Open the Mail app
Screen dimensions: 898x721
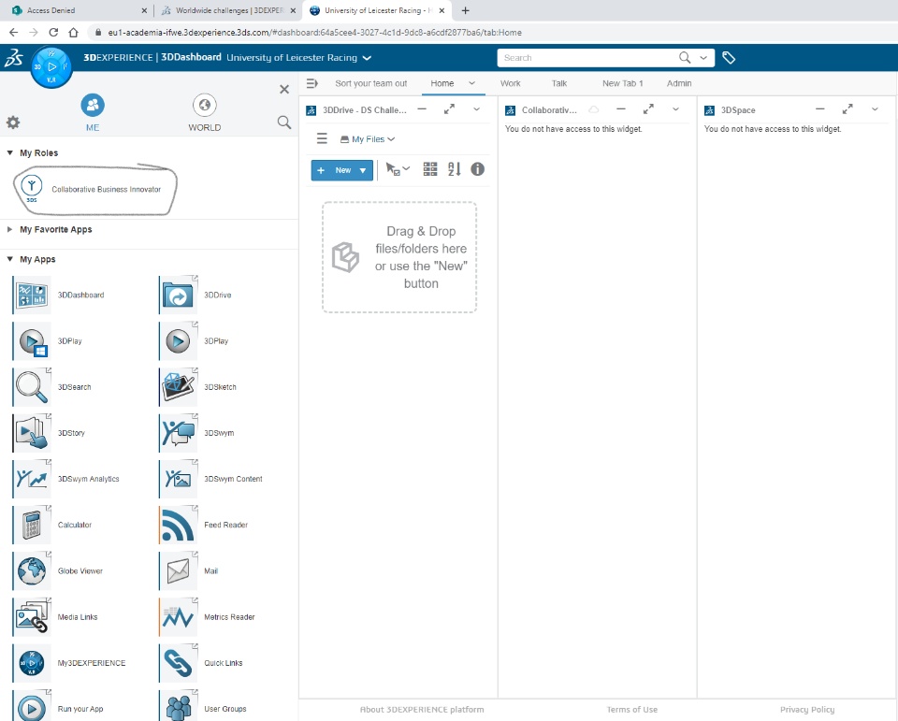point(178,571)
